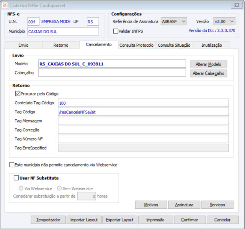
Task: Click the Exportar Layout button
Action: tap(119, 220)
